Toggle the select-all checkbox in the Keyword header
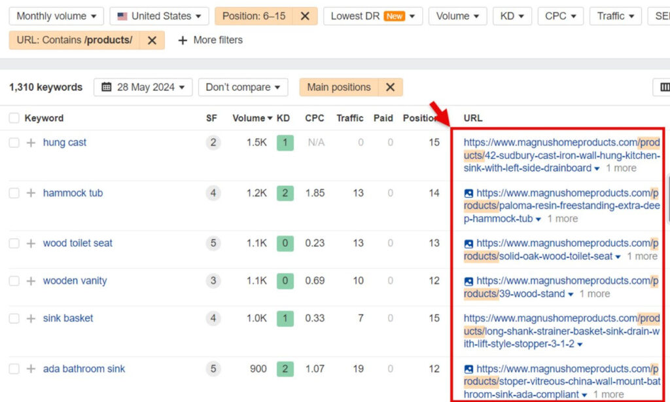Screen dimensions: 670x402 click(x=14, y=118)
